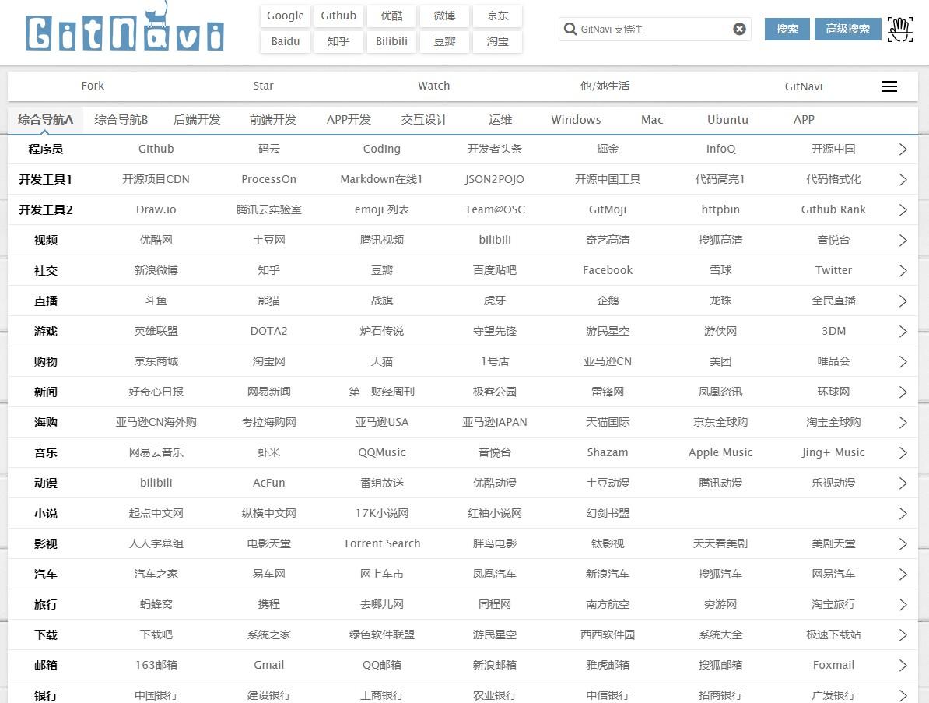Expand the 视频 row chevron

click(903, 241)
